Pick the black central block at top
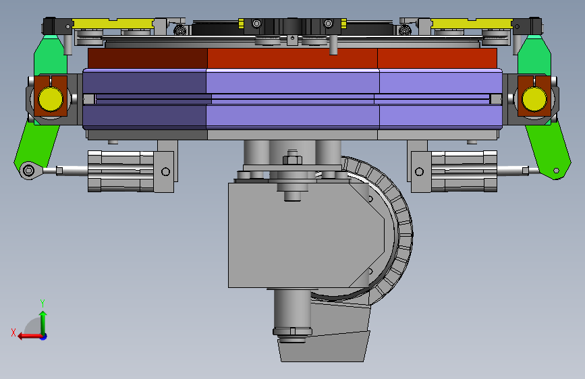The image size is (585, 379). (x=292, y=26)
